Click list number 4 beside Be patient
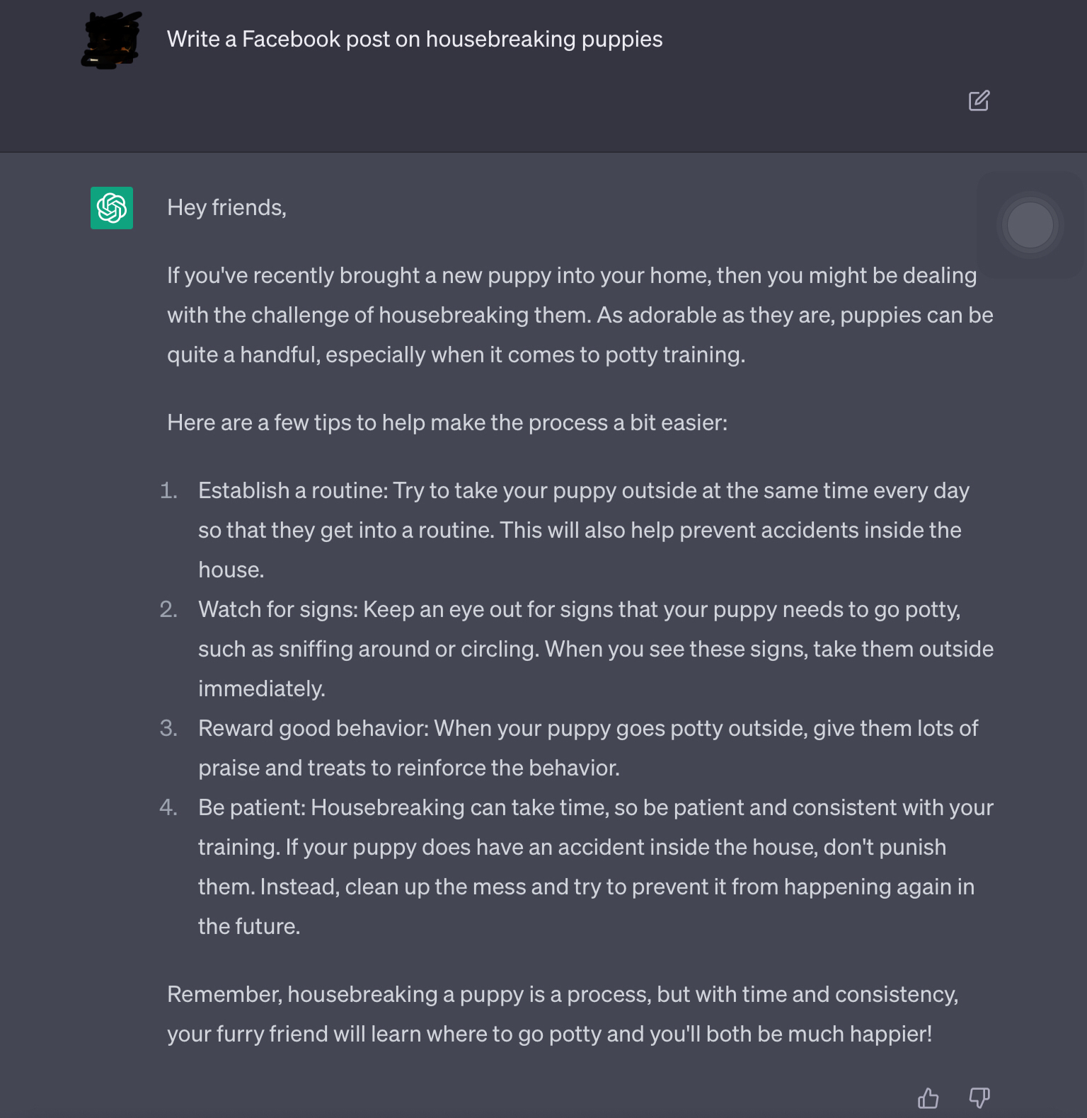Screen dimensions: 1087x1118 click(x=168, y=807)
